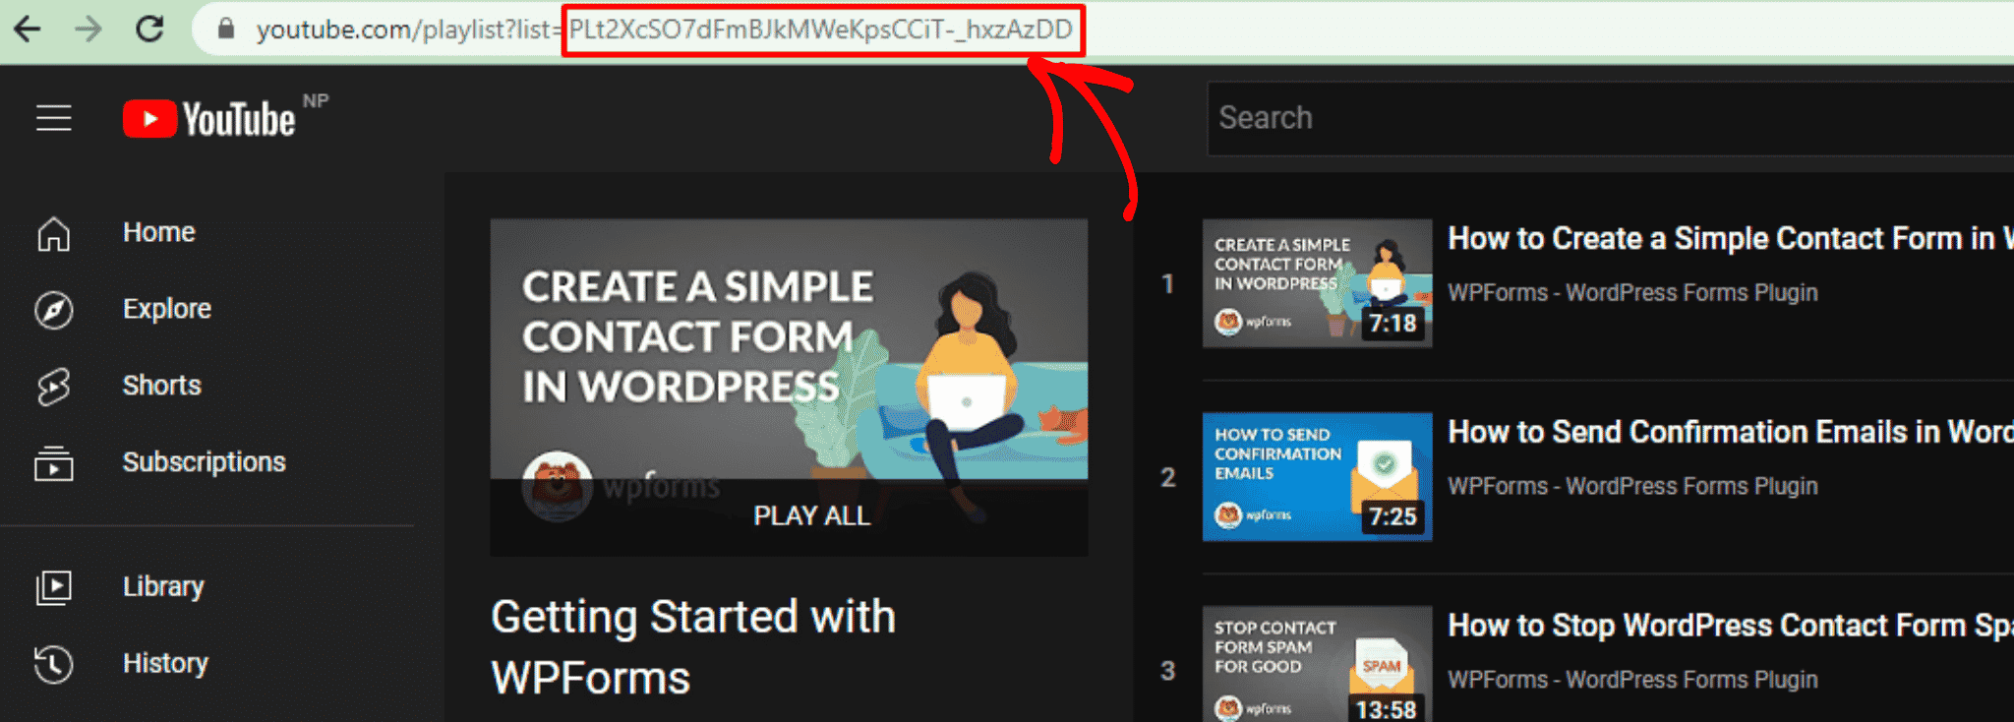Open the WPForms channel link under video 1
The width and height of the screenshot is (2014, 722).
click(x=1632, y=293)
